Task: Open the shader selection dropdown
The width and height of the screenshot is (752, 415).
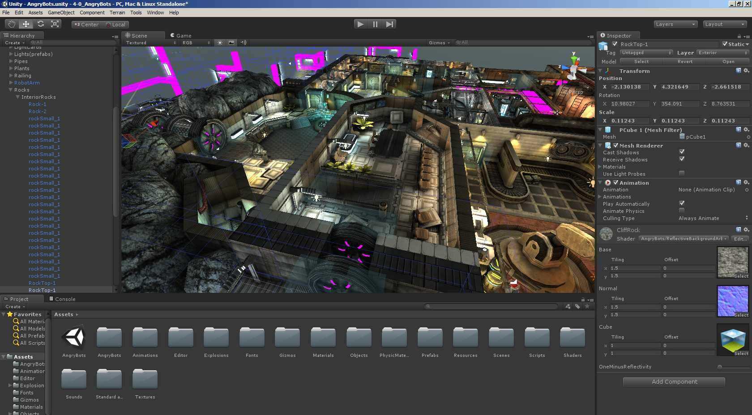Action: point(684,239)
